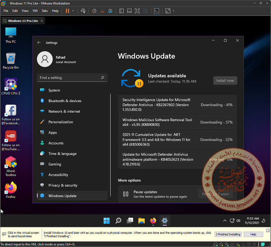Open the power options dropdown arrow beside pause

(73, 11)
